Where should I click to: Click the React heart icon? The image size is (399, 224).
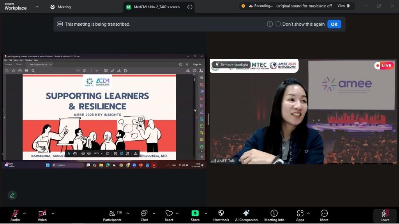point(169,215)
